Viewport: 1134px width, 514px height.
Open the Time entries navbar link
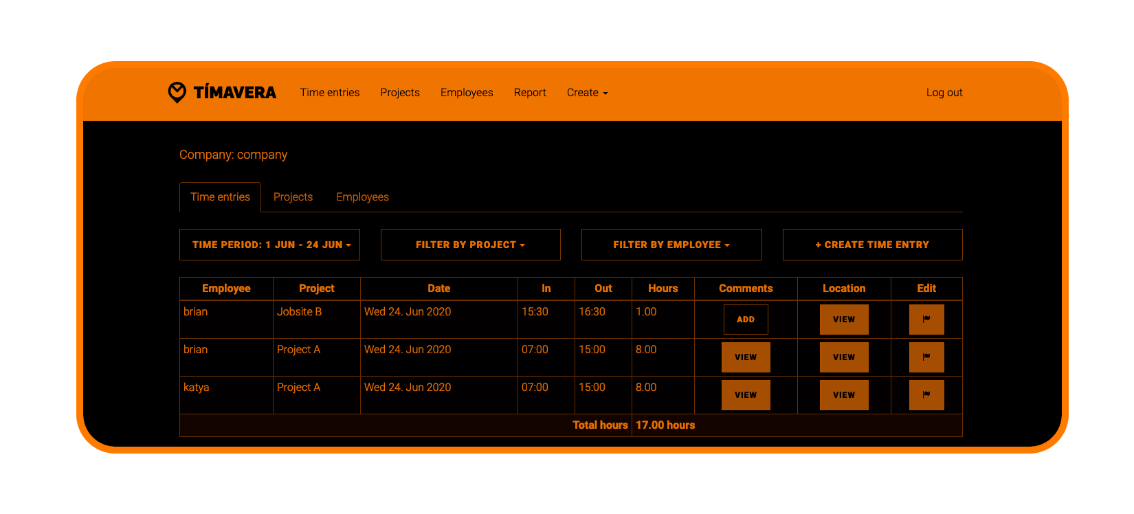pyautogui.click(x=330, y=92)
